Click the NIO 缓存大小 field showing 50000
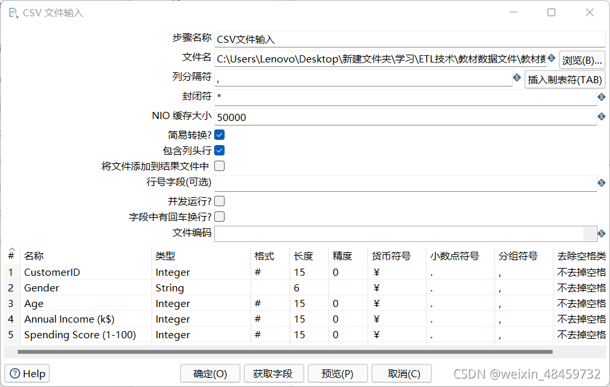Viewport: 610px width, 387px height. tap(406, 117)
